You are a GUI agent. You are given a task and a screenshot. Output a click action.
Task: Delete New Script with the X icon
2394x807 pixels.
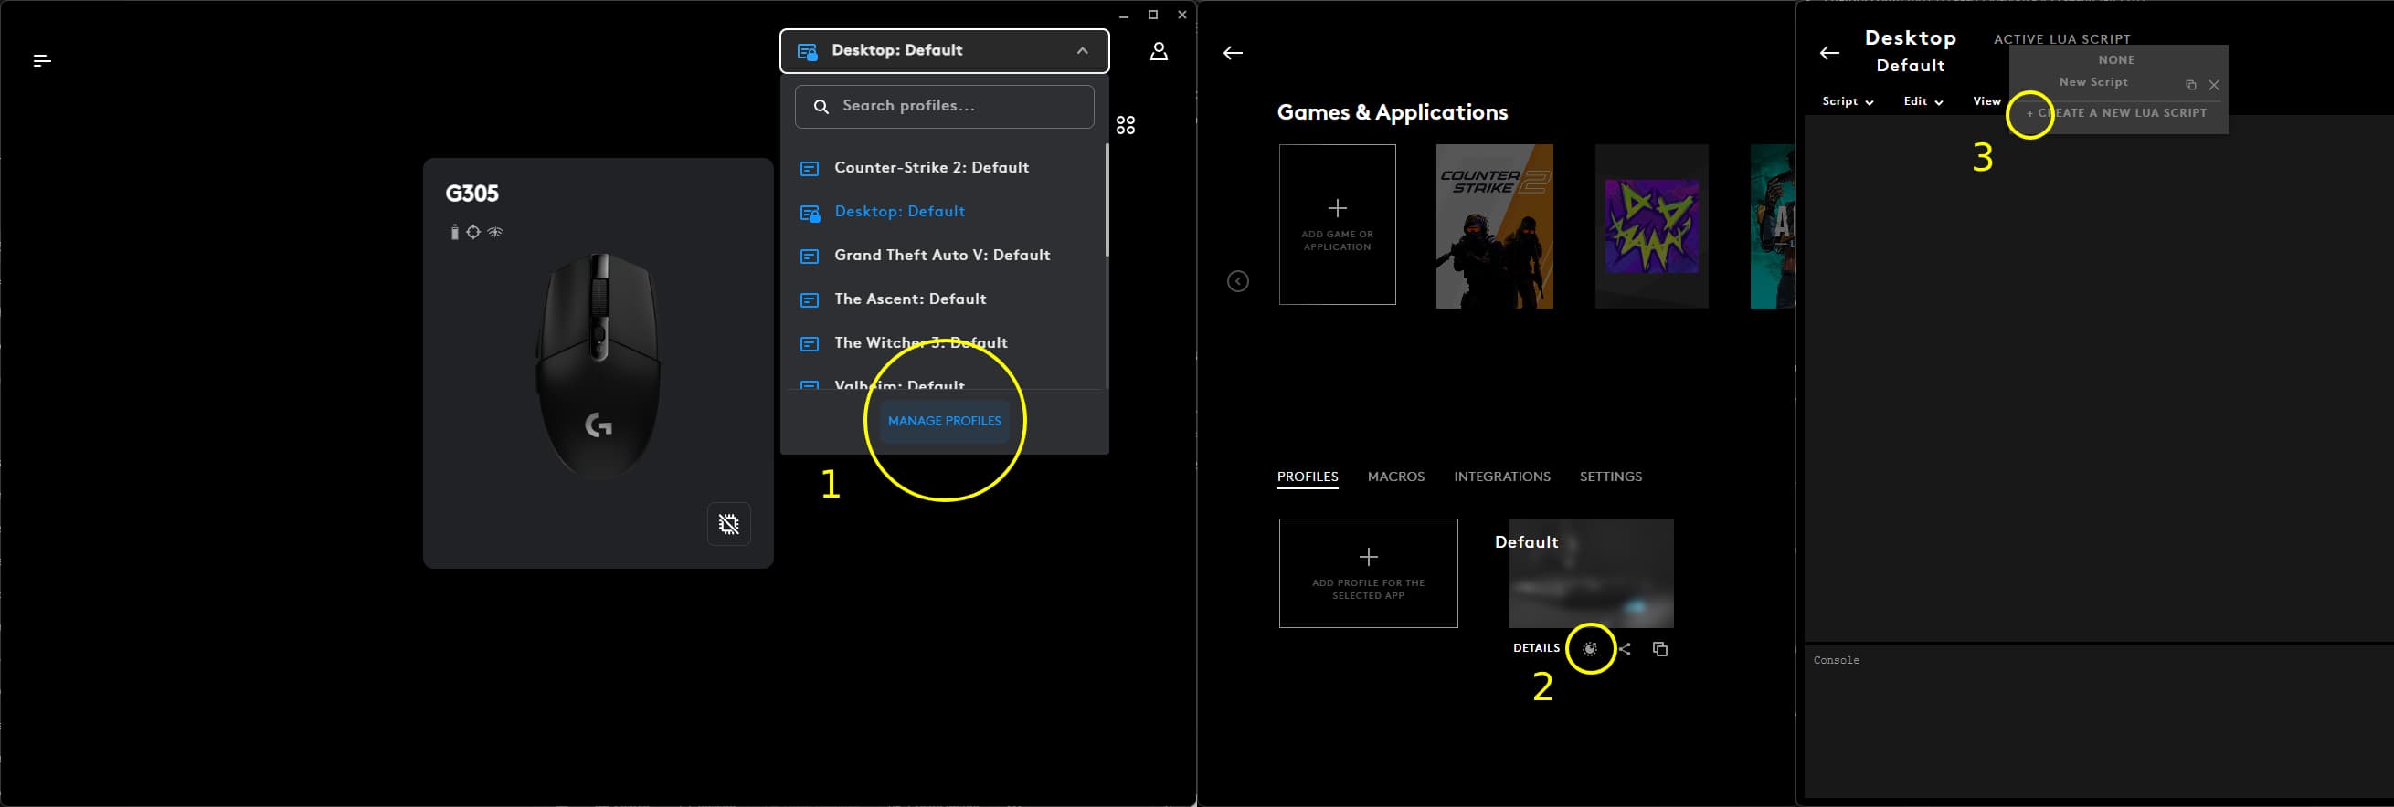2214,85
